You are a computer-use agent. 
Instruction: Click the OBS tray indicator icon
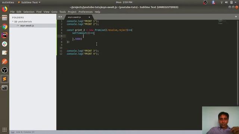pos(205,2)
